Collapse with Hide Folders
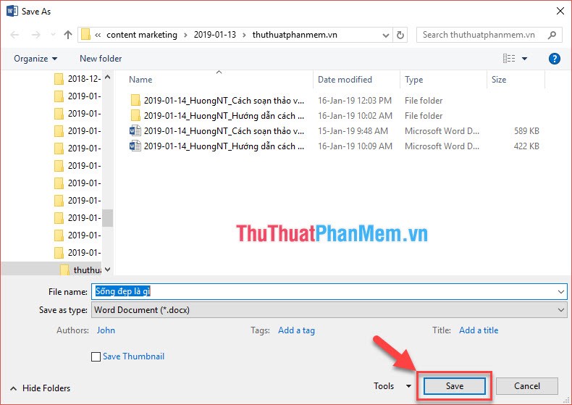The height and width of the screenshot is (405, 572). point(40,388)
